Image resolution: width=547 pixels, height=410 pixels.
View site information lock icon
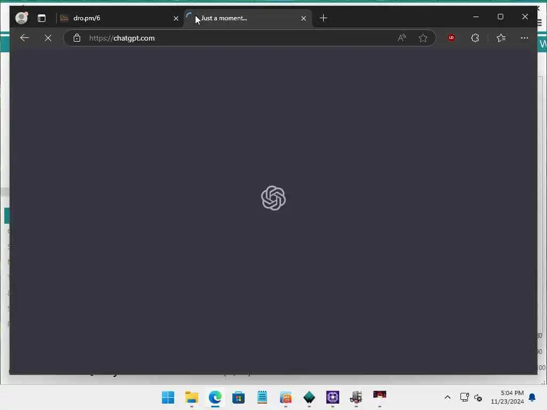click(x=77, y=38)
